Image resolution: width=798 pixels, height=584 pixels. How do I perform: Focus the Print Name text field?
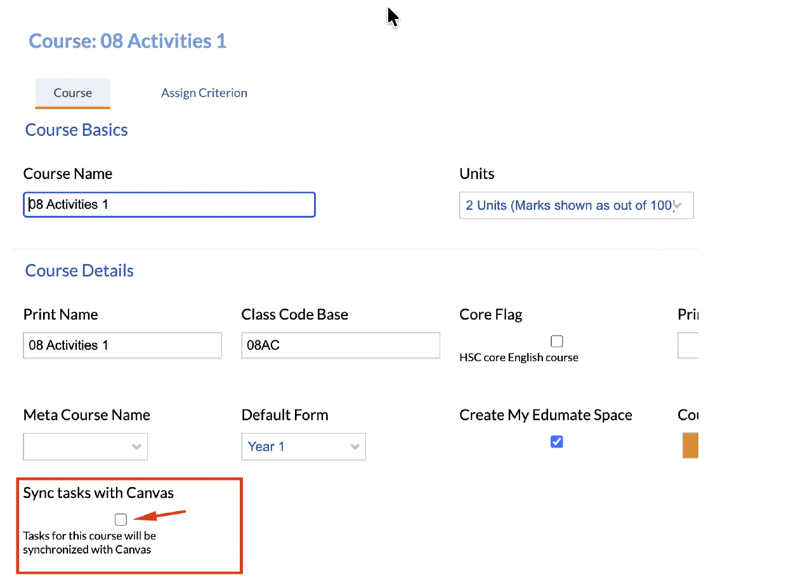point(122,345)
